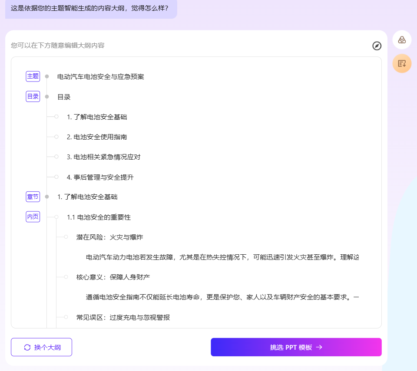Click the node circle beside 4. 事后管理与安全提升
The height and width of the screenshot is (371, 417).
[56, 177]
